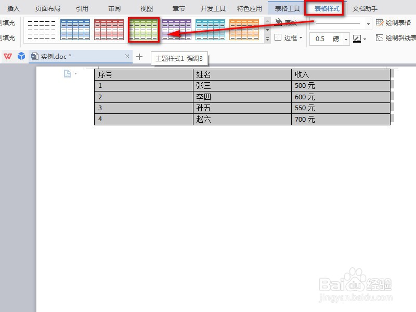Click the 绘制斜线表头 diagonal header tool
This screenshot has height=312, width=416.
[398, 38]
